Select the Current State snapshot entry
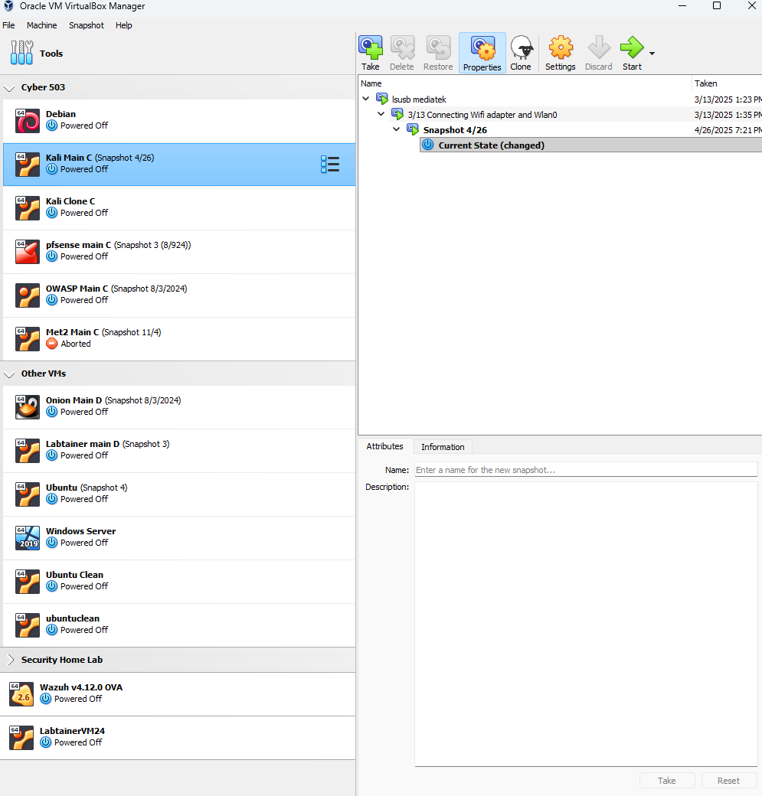This screenshot has height=796, width=762. (490, 145)
